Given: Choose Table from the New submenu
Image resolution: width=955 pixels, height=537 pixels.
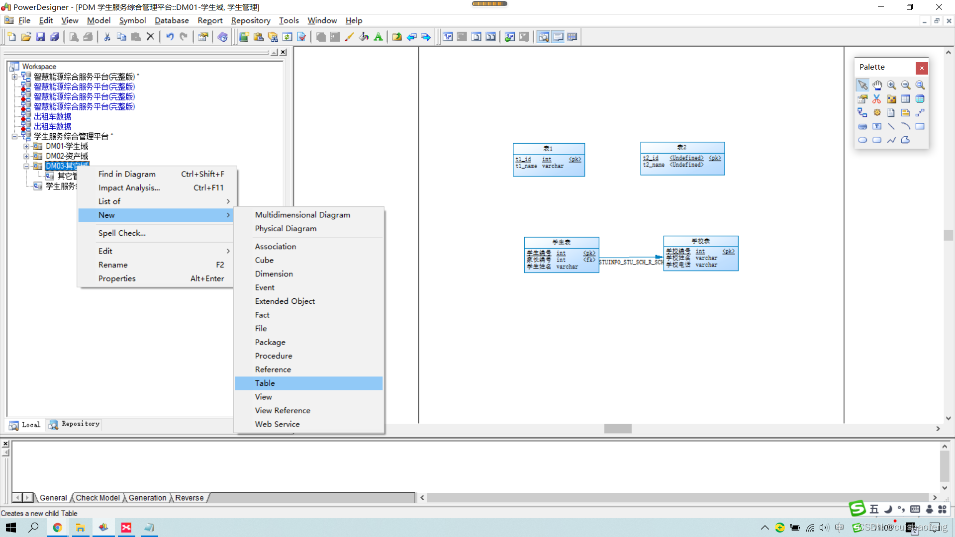Looking at the screenshot, I should [265, 383].
